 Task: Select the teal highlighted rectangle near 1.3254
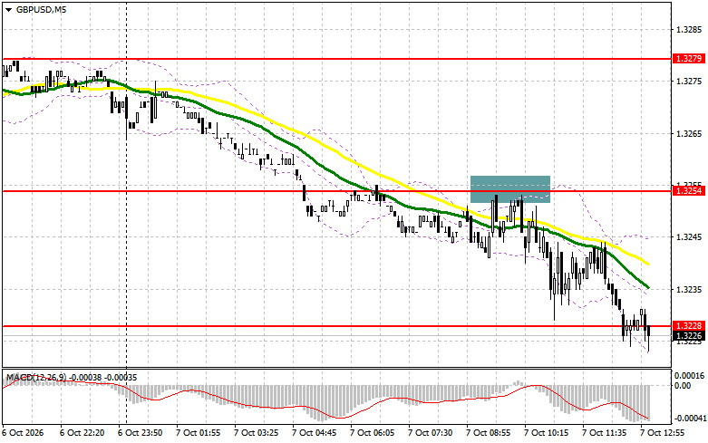click(510, 189)
